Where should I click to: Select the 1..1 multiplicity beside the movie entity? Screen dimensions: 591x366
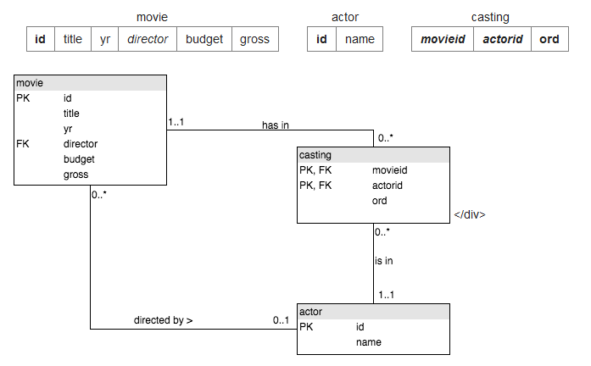(x=176, y=122)
